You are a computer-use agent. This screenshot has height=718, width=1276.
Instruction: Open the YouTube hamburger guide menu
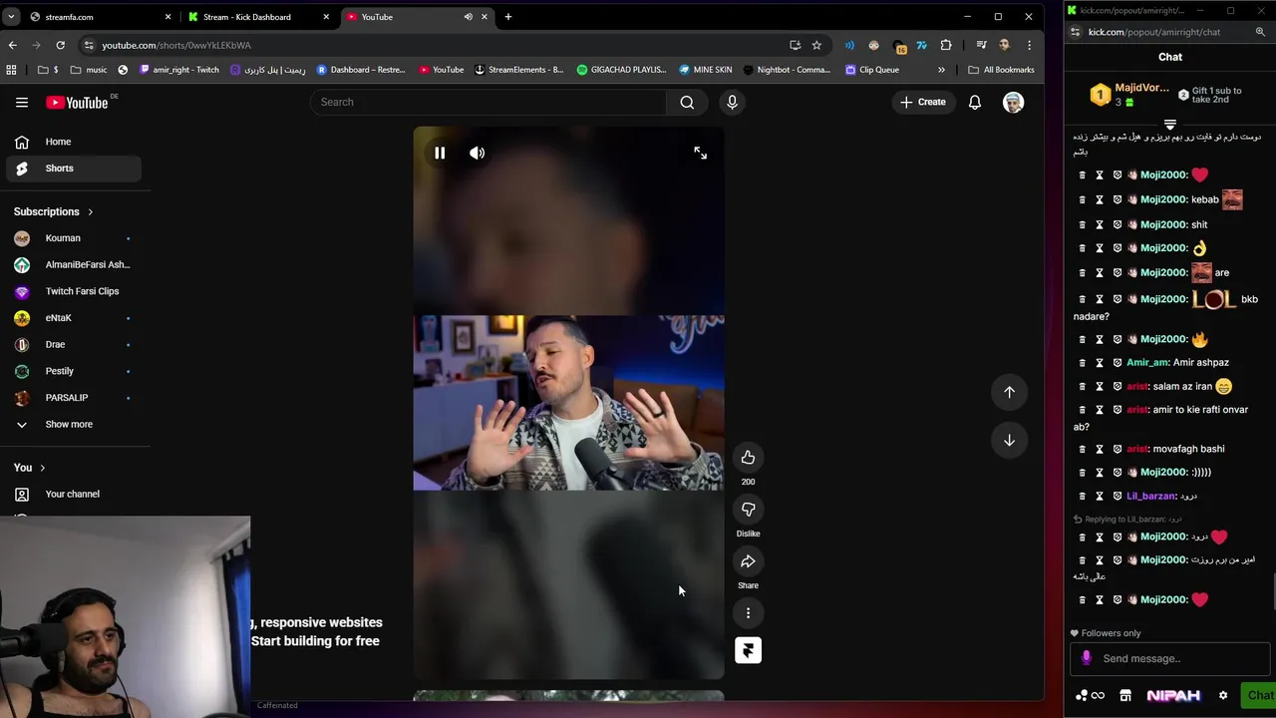click(22, 102)
